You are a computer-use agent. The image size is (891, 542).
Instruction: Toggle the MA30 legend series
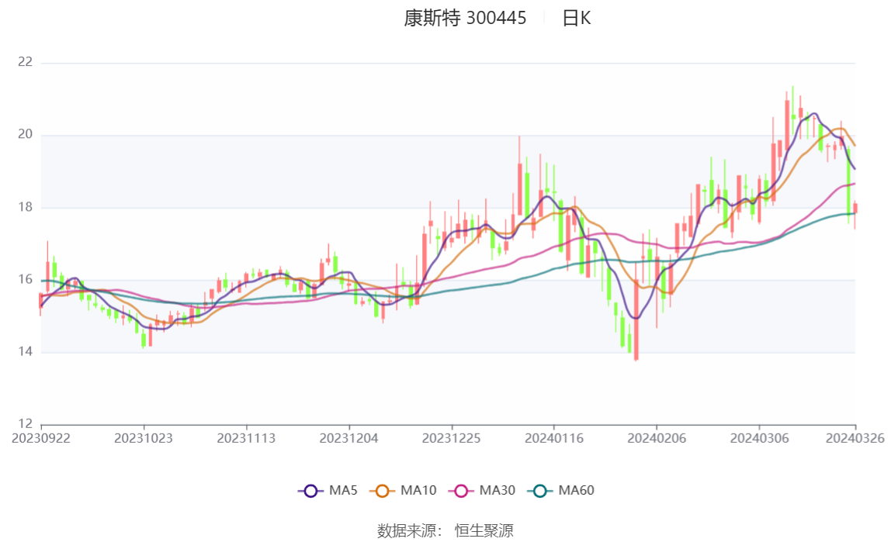point(482,490)
